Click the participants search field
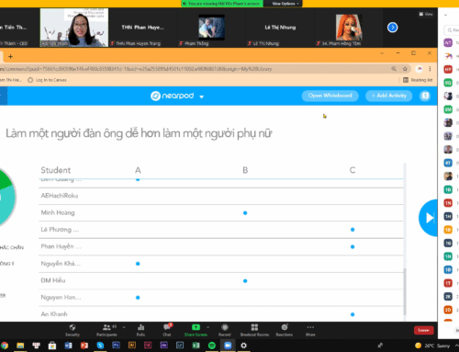 coord(453,30)
